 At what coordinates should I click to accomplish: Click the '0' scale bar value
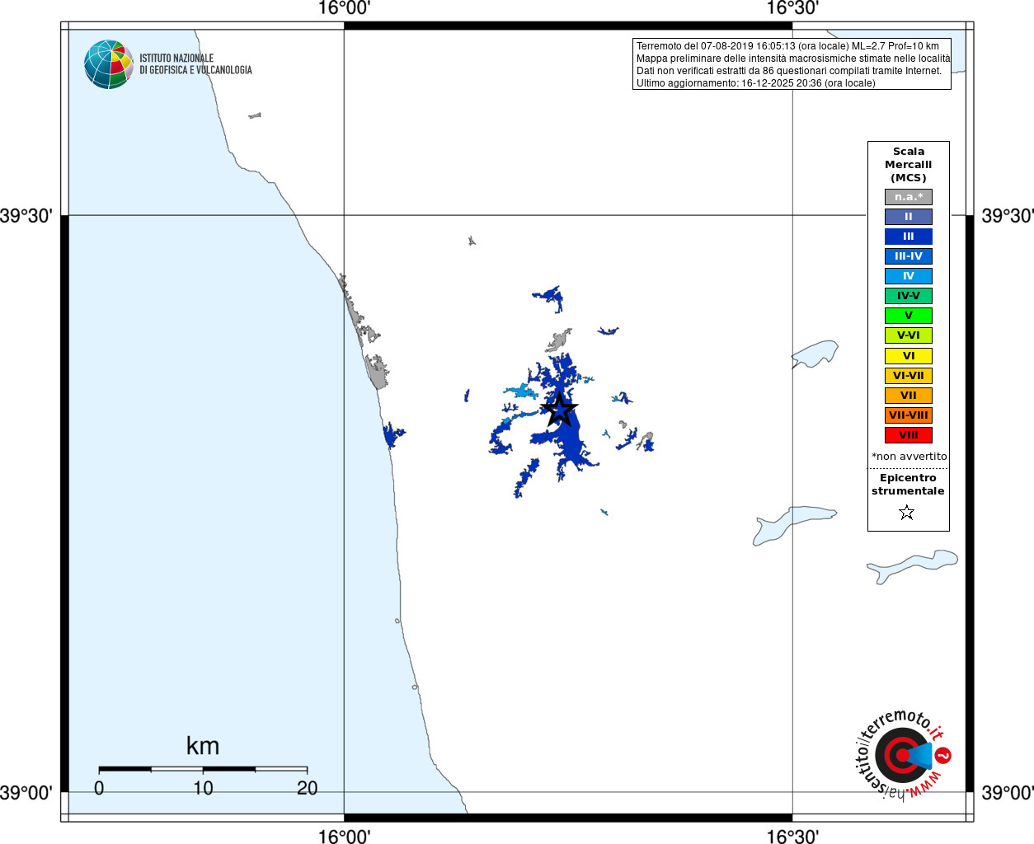[x=99, y=788]
